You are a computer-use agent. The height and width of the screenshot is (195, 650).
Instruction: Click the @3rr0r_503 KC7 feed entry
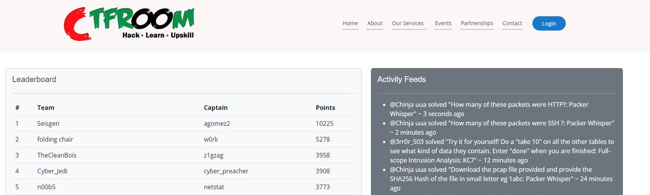(x=502, y=151)
